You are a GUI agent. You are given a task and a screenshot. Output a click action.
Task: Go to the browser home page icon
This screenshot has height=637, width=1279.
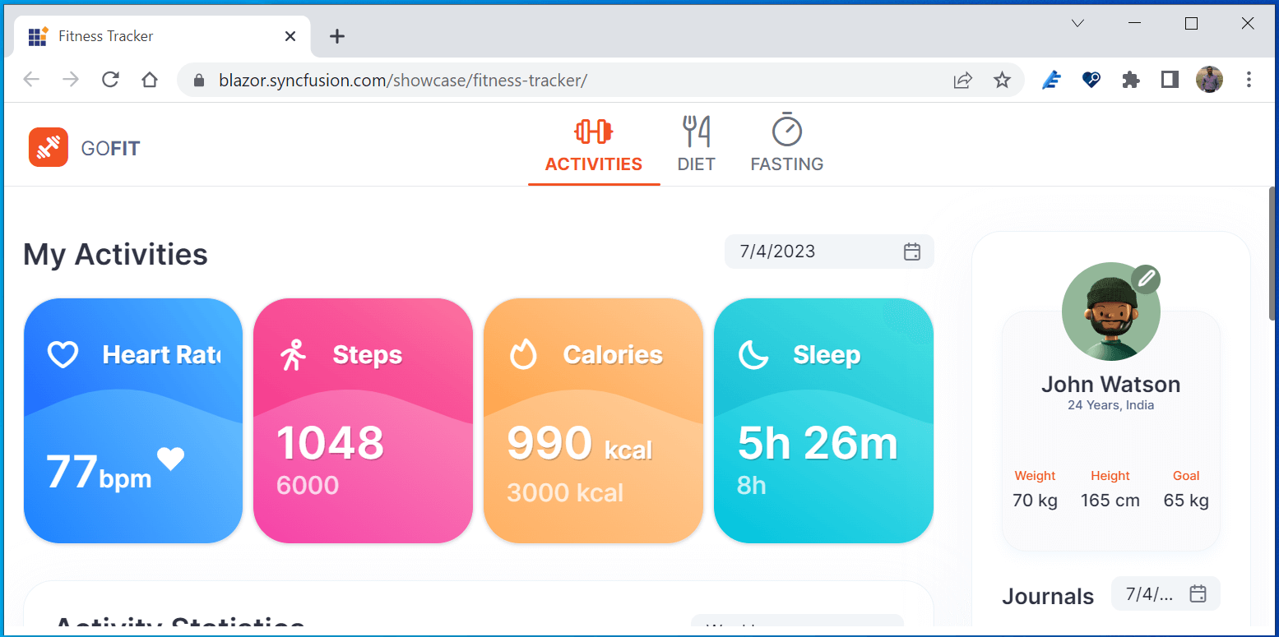[150, 80]
